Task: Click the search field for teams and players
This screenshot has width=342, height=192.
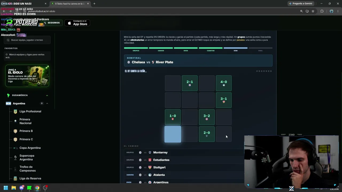Action: point(27,40)
